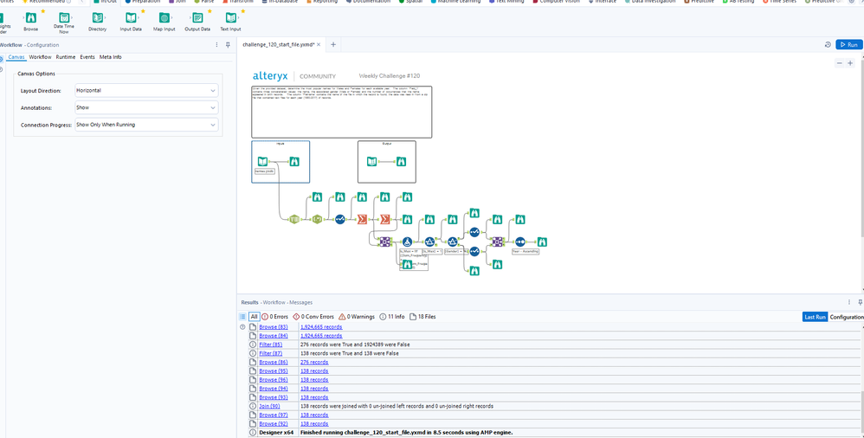Screen dimensions: 864x438
Task: Select the Text Input tool
Action: pos(230,21)
